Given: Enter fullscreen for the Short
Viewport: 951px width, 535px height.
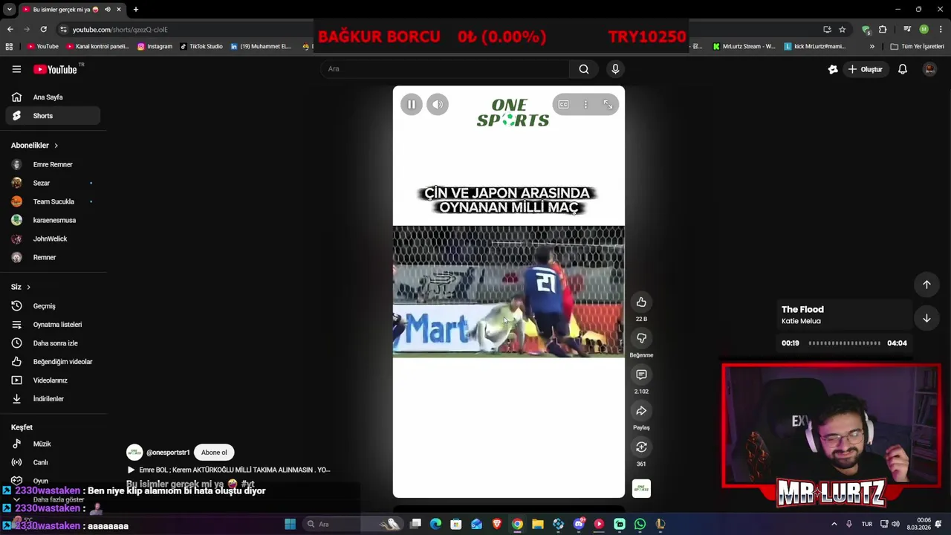Looking at the screenshot, I should click(x=608, y=105).
